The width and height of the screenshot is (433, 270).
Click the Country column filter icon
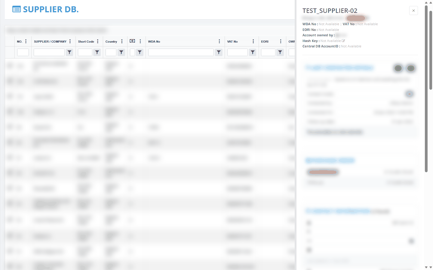coord(121,52)
